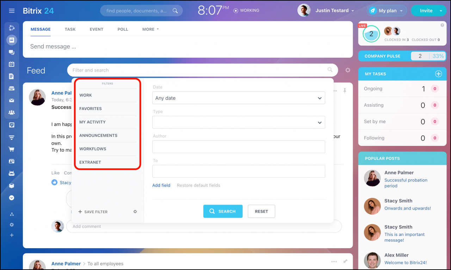Open the robot sidebar icon
The image size is (451, 270).
pyautogui.click(x=12, y=173)
